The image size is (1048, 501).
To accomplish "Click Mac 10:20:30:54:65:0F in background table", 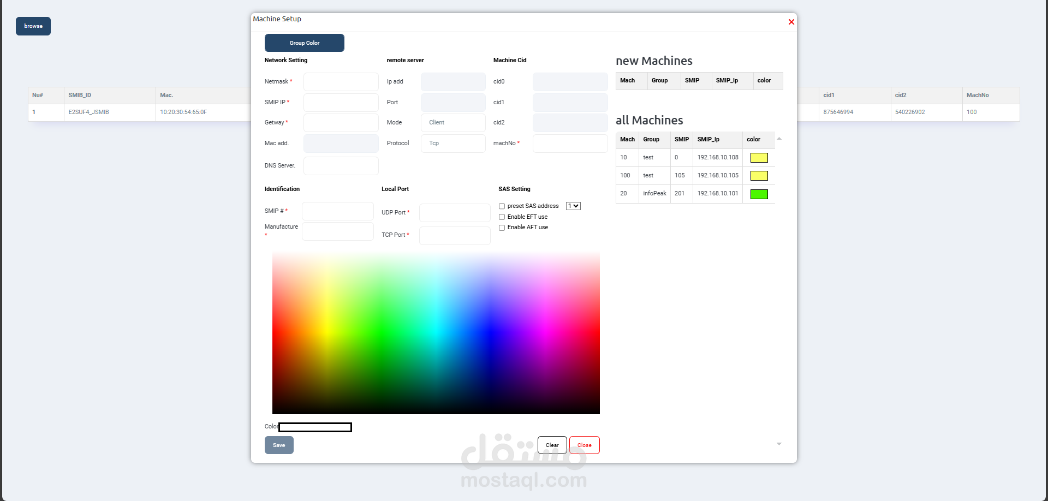I will pyautogui.click(x=183, y=112).
